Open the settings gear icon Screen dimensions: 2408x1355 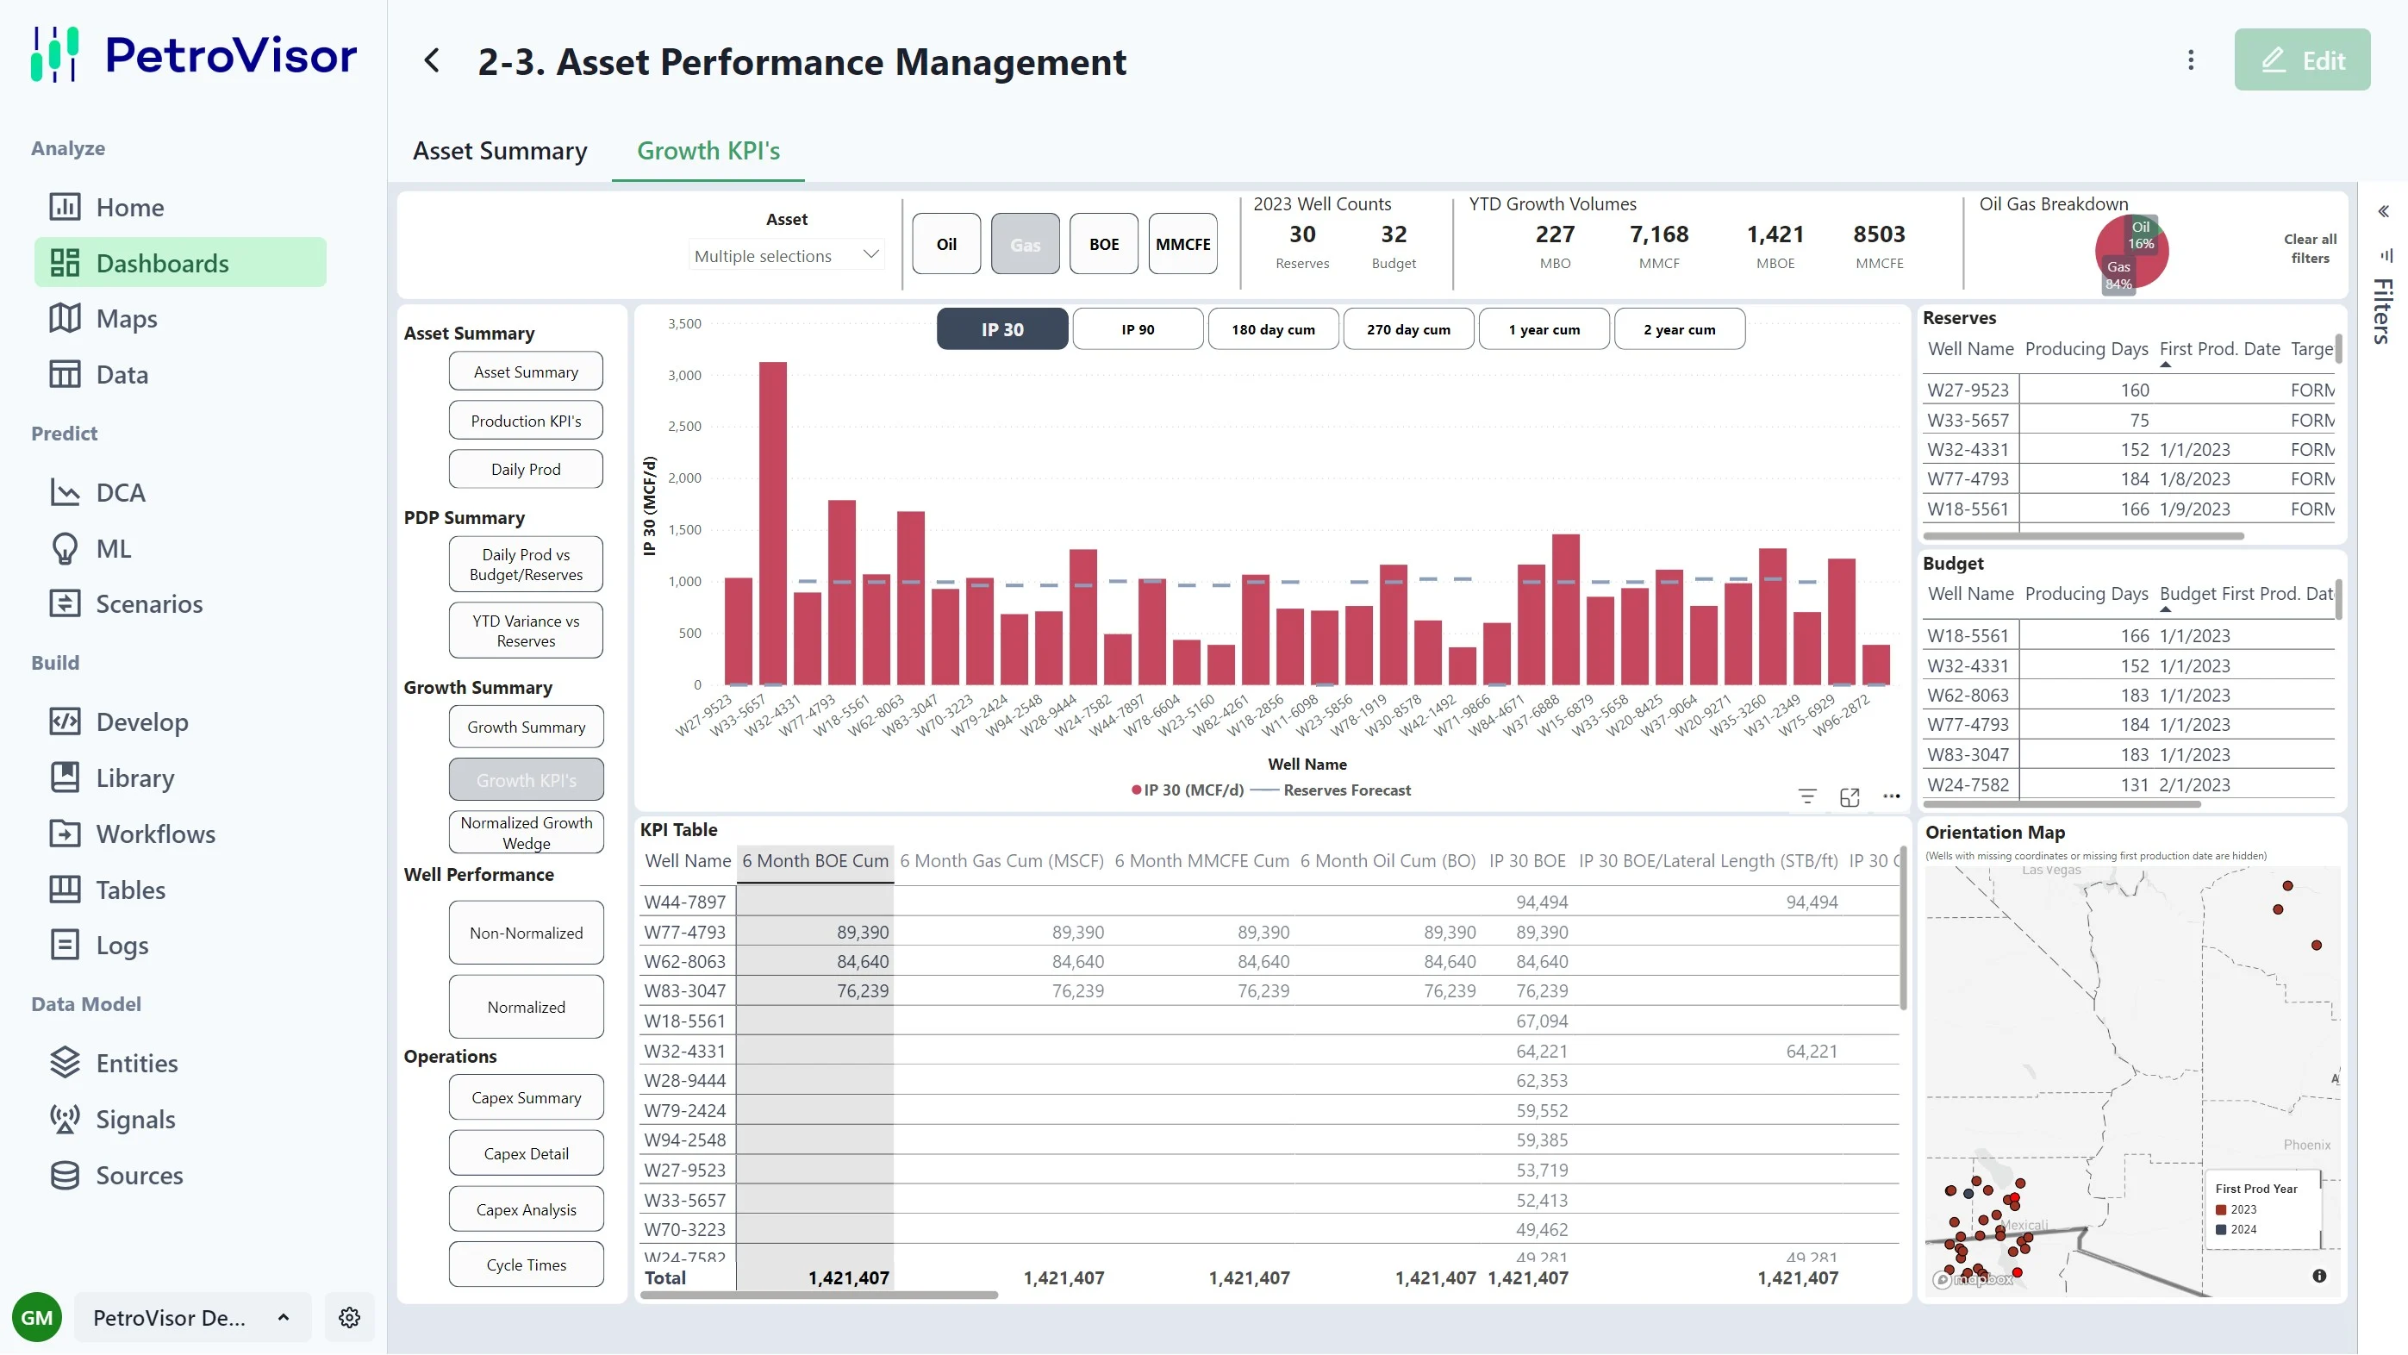pos(350,1318)
